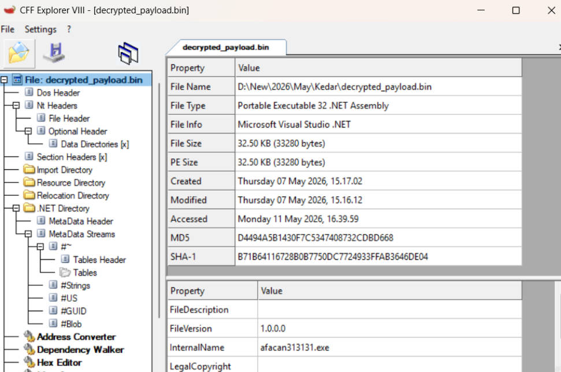
Task: Select the #US stream
Action: coord(69,298)
